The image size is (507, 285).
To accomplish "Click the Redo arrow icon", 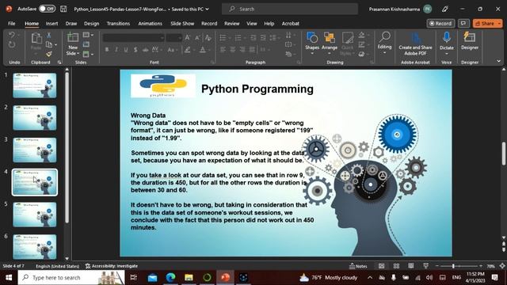I will pyautogui.click(x=12, y=44).
